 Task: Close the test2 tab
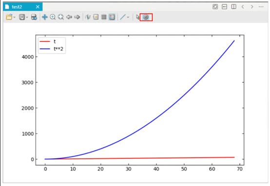tap(38, 7)
